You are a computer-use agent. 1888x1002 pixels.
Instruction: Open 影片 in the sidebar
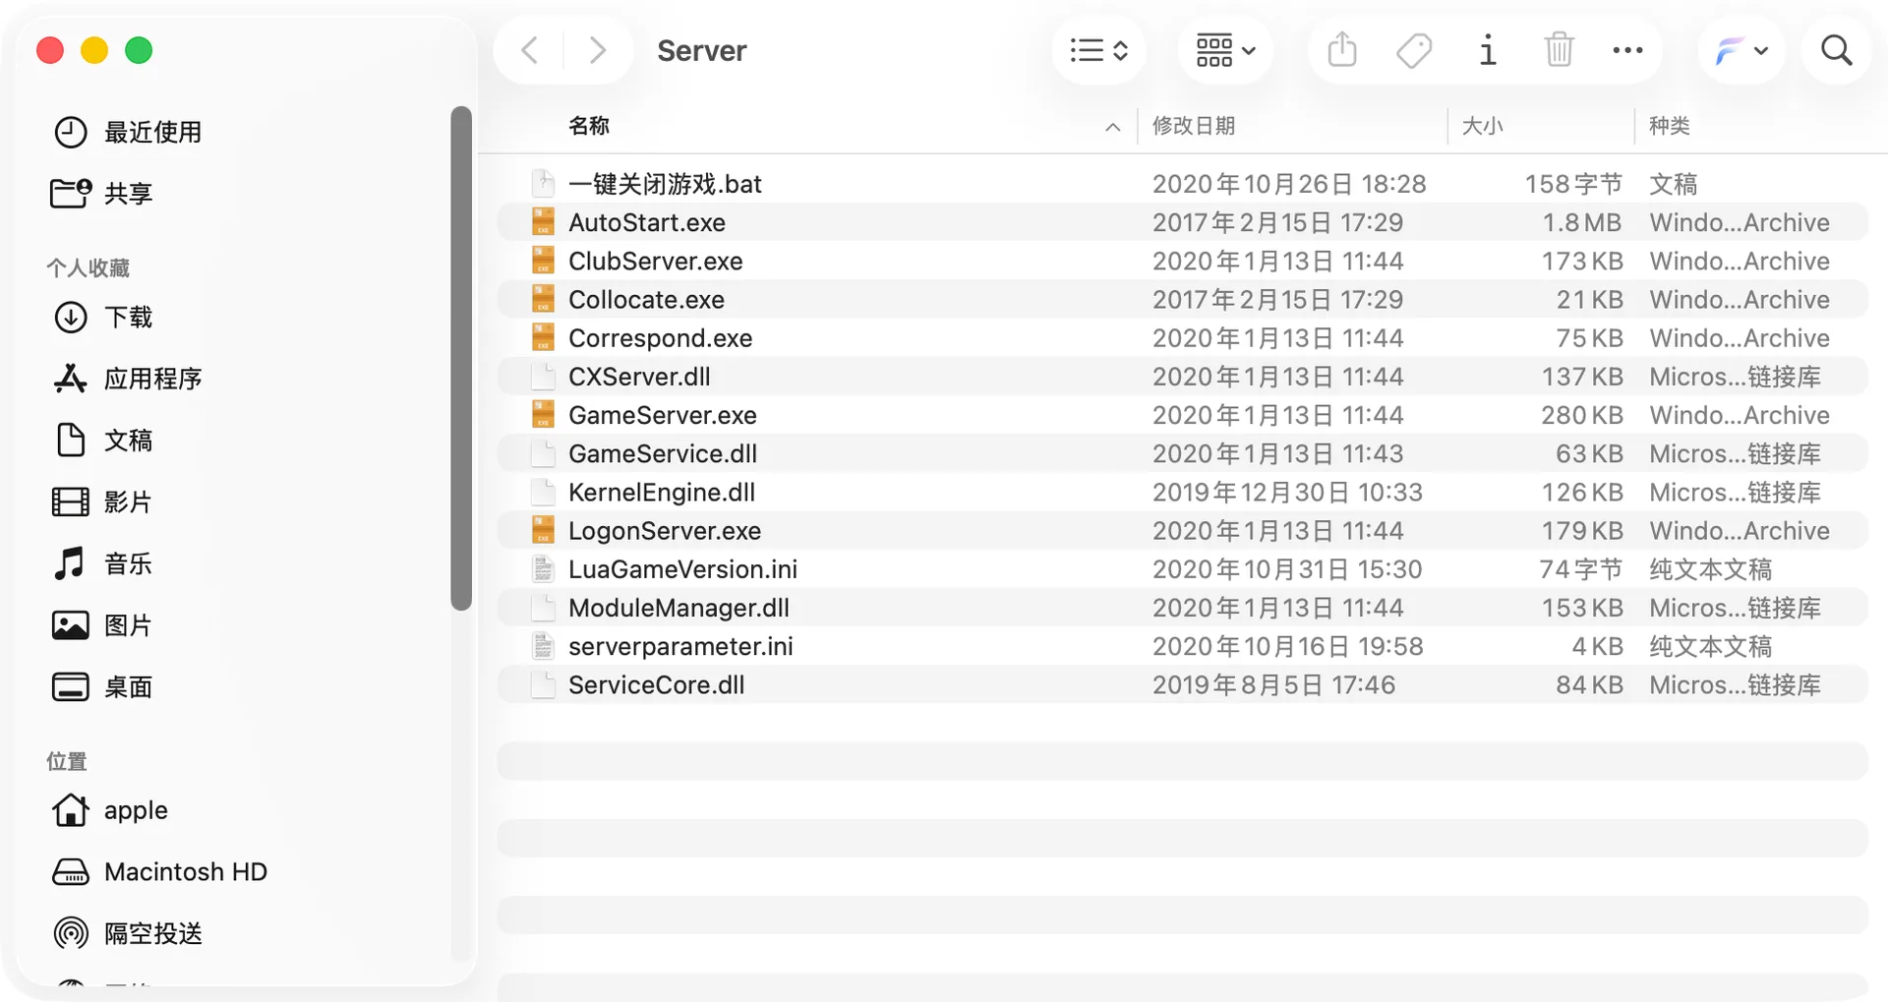(103, 501)
